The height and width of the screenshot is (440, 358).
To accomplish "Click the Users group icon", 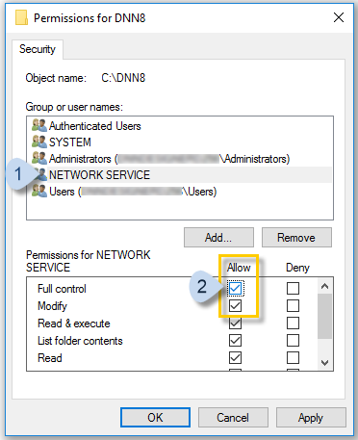I will (39, 191).
